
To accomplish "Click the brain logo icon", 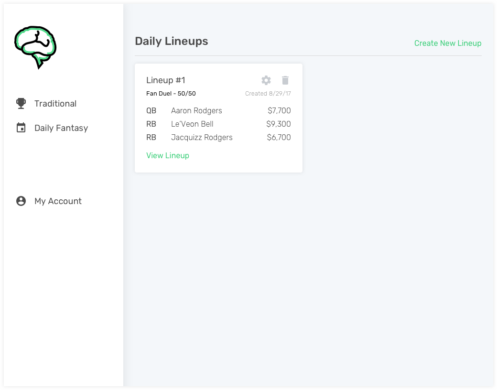I will (x=35, y=47).
